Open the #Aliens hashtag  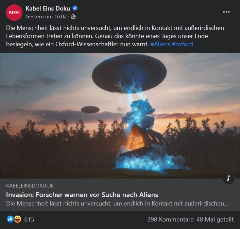(x=160, y=44)
